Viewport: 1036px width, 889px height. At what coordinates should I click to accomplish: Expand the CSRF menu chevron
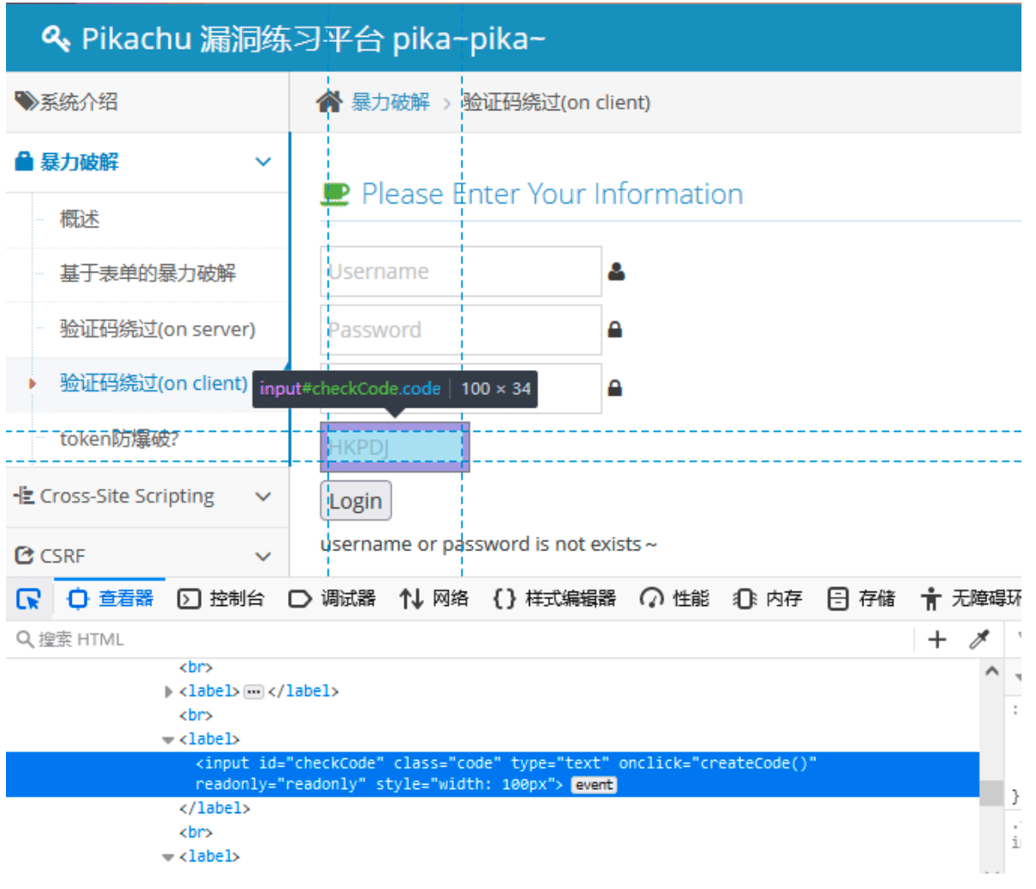pos(263,556)
